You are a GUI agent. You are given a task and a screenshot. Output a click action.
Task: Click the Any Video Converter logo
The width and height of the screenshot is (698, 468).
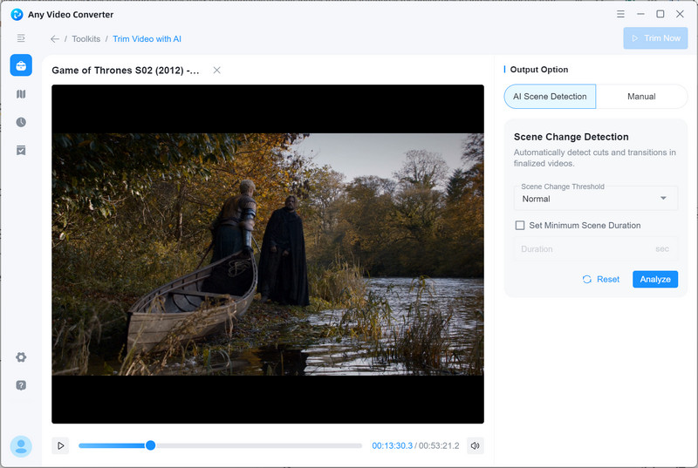coord(17,14)
